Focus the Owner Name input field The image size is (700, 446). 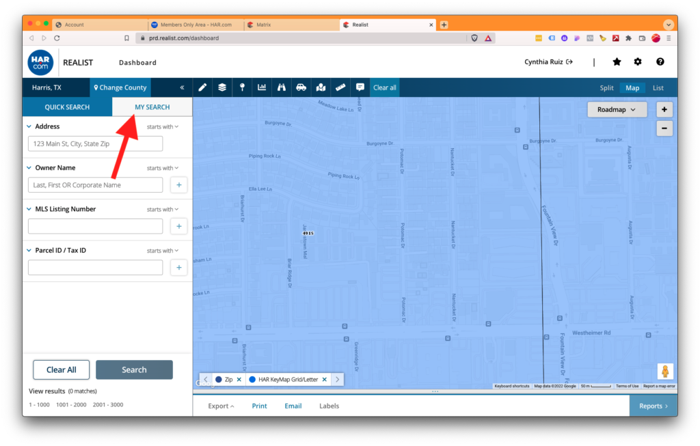coord(96,185)
